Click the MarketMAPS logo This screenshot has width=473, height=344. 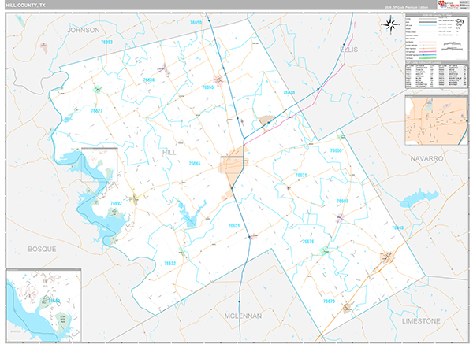coord(450,6)
